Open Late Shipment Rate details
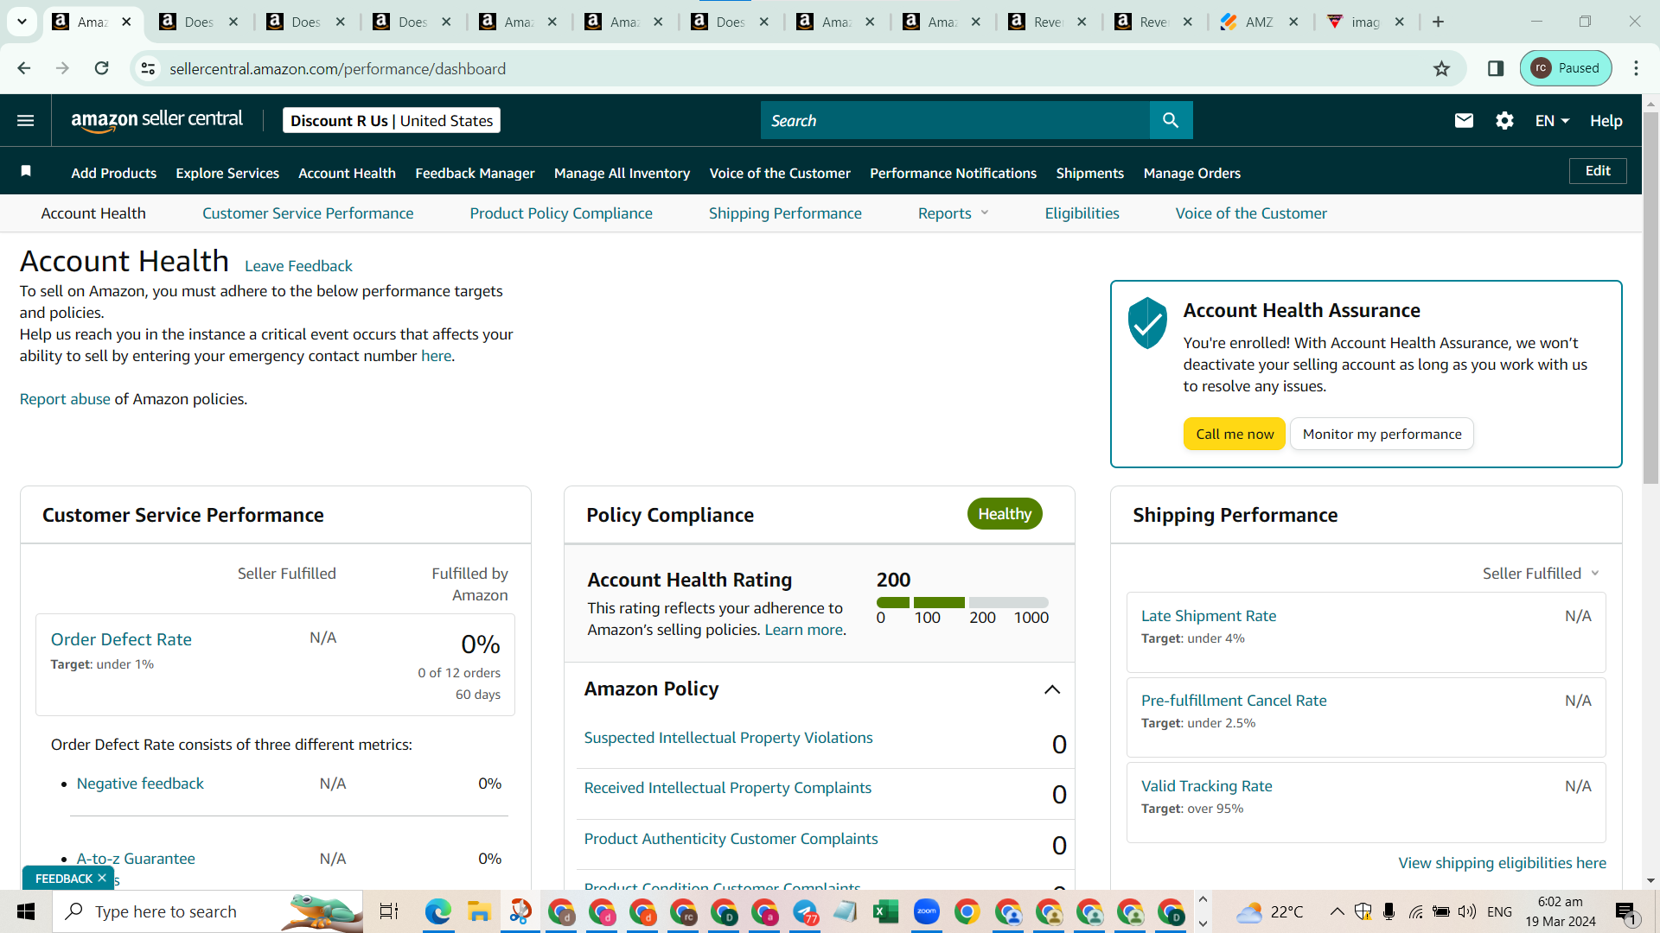The width and height of the screenshot is (1660, 933). tap(1209, 616)
